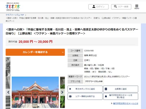
Task: Click the person icon in ログイン button
Action: coord(94,7)
